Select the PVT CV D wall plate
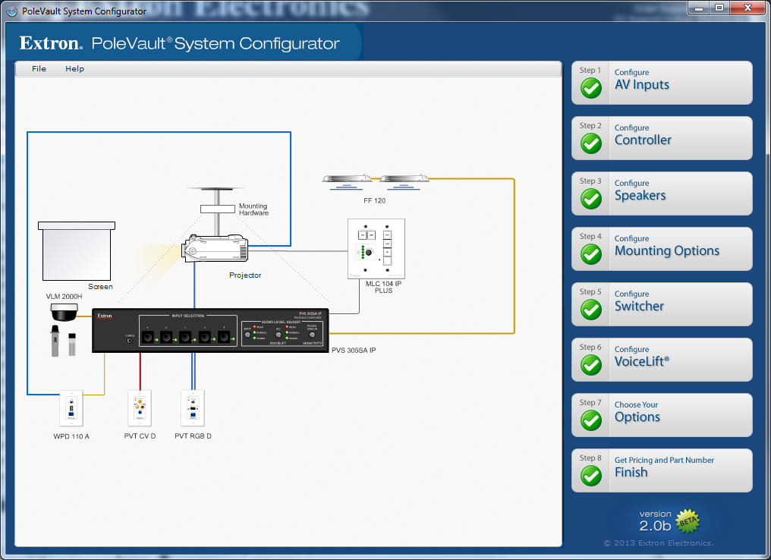771x560 pixels. coord(140,408)
